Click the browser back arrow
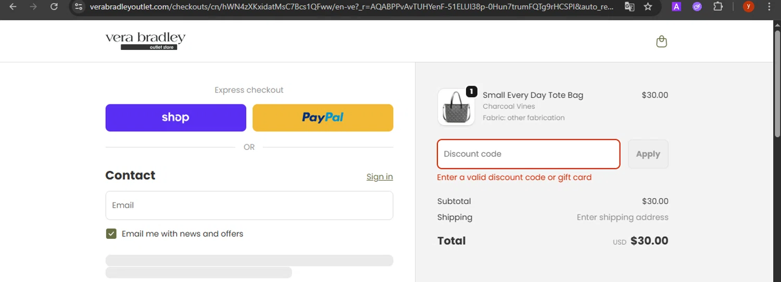Screen dimensions: 781x282 point(14,7)
